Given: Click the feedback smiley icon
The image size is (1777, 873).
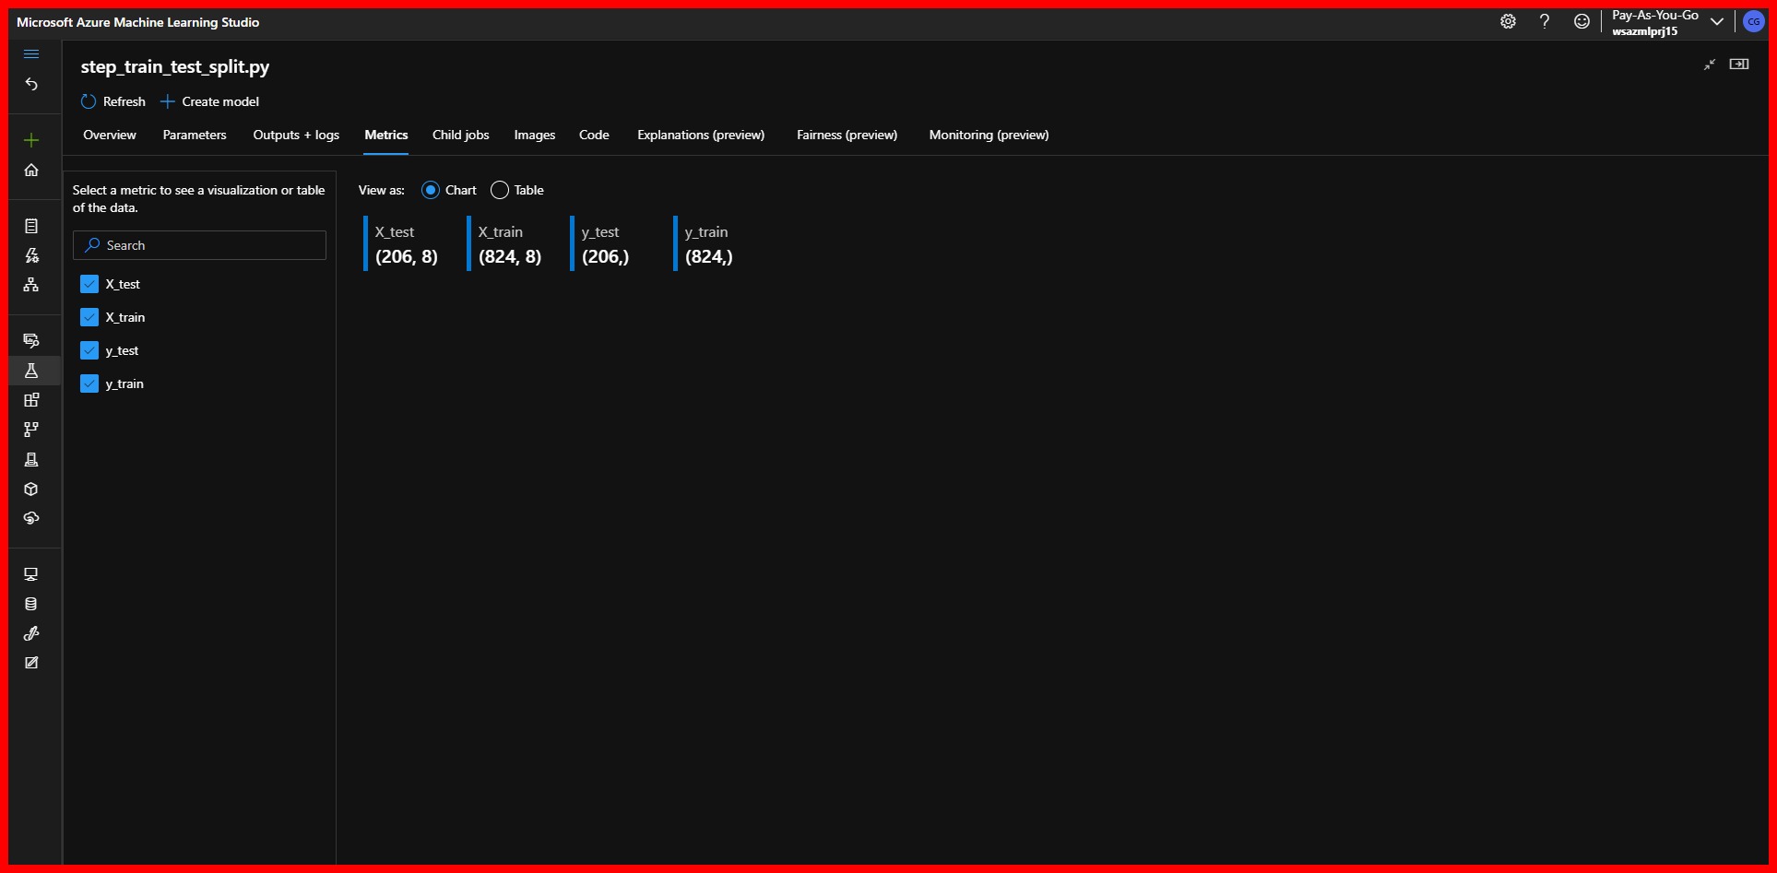Looking at the screenshot, I should click(1582, 21).
